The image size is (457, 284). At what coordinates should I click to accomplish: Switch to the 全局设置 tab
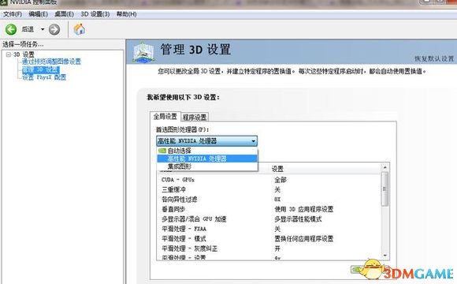coord(165,117)
